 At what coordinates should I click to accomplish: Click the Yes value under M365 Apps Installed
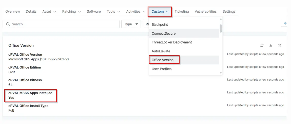[11, 97]
